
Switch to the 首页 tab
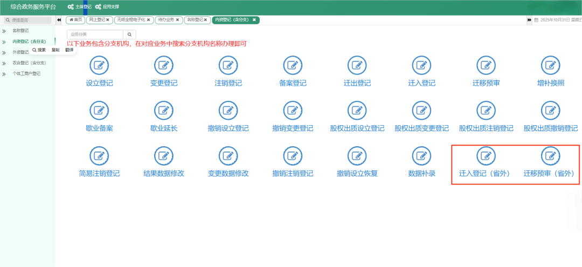click(x=75, y=20)
